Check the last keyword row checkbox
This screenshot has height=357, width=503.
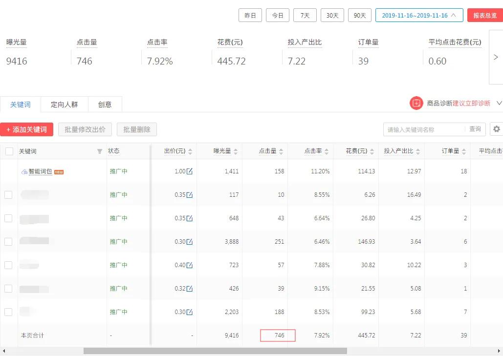click(x=8, y=311)
